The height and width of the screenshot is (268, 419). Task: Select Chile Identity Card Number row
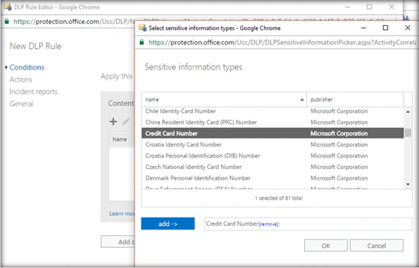coord(273,111)
